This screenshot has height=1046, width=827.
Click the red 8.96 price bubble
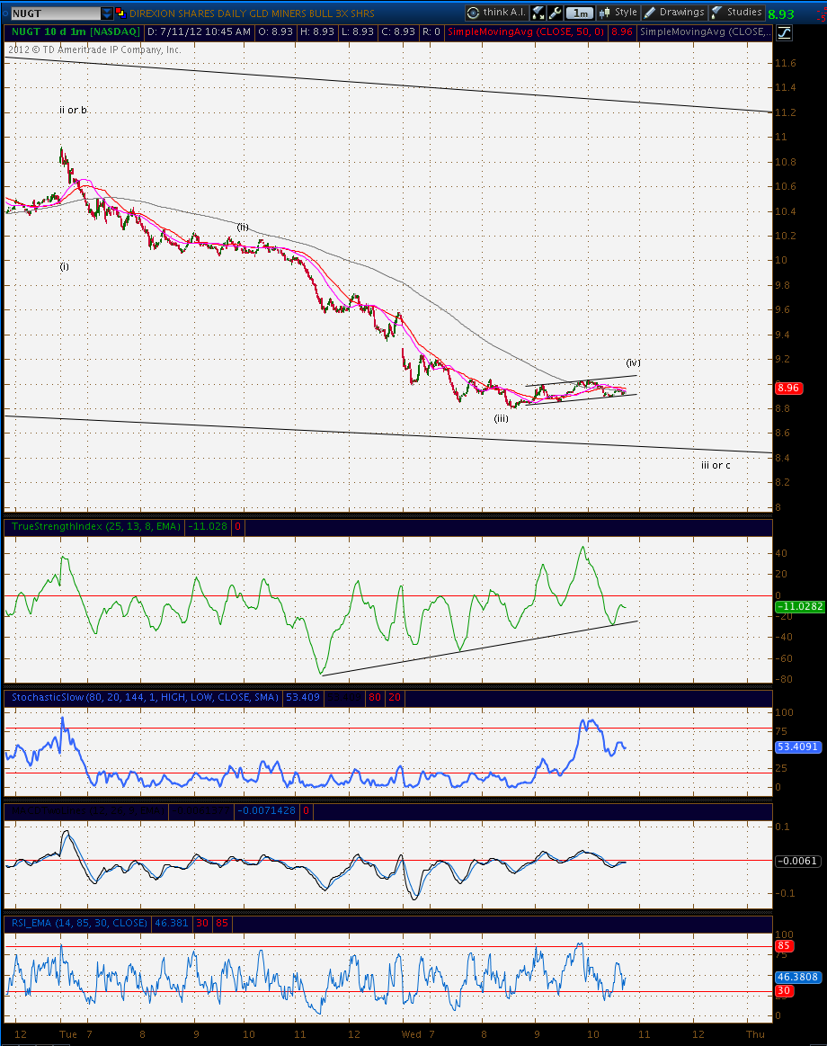(787, 388)
